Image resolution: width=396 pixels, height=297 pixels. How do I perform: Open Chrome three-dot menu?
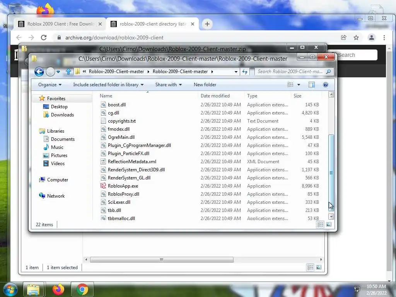[x=384, y=38]
